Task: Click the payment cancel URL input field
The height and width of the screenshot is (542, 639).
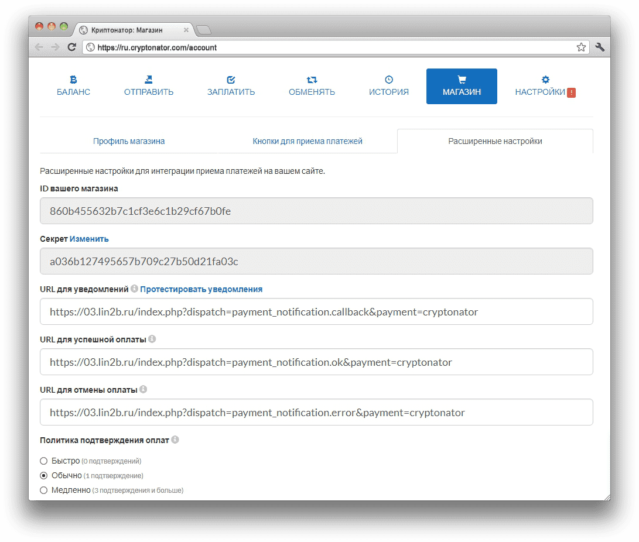Action: click(x=316, y=413)
